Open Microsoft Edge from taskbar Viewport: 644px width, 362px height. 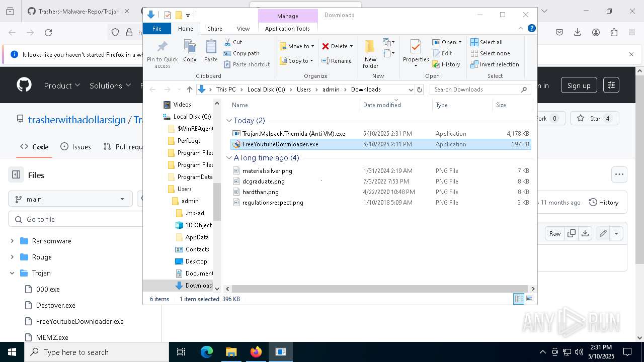pos(207,352)
